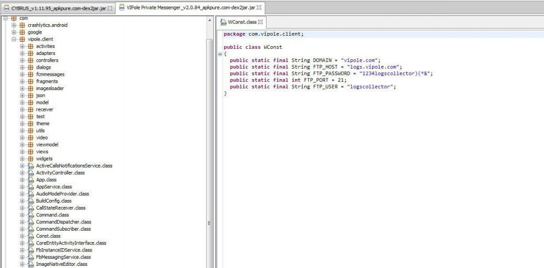Click the FTP_PASSWORD constant line
This screenshot has height=268, width=544.
tap(331, 74)
